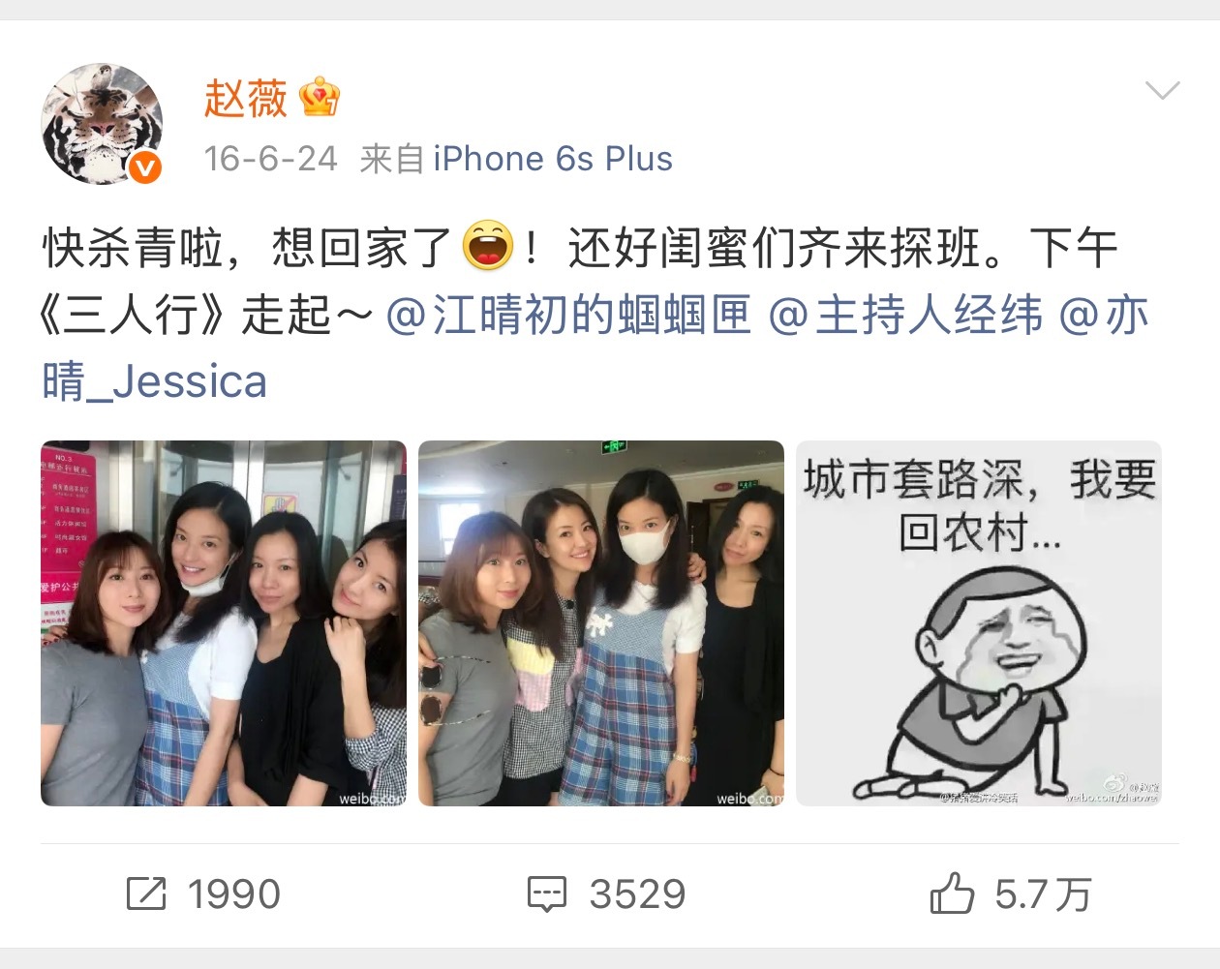The width and height of the screenshot is (1220, 969).
Task: Tap the comment count 3529
Action: click(637, 894)
